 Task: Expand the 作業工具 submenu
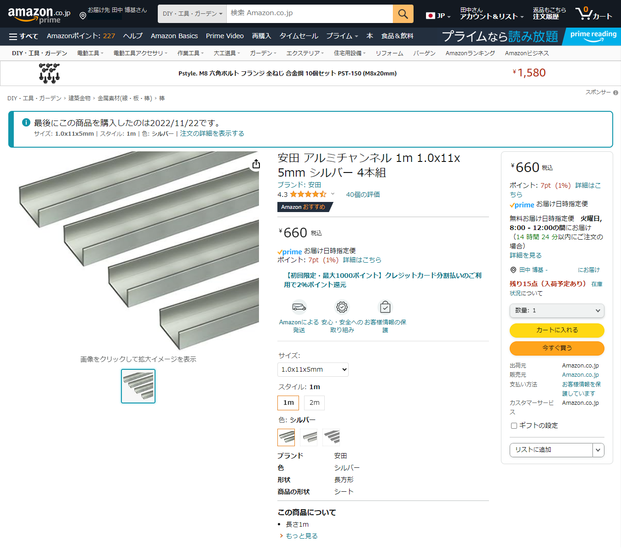click(x=190, y=53)
